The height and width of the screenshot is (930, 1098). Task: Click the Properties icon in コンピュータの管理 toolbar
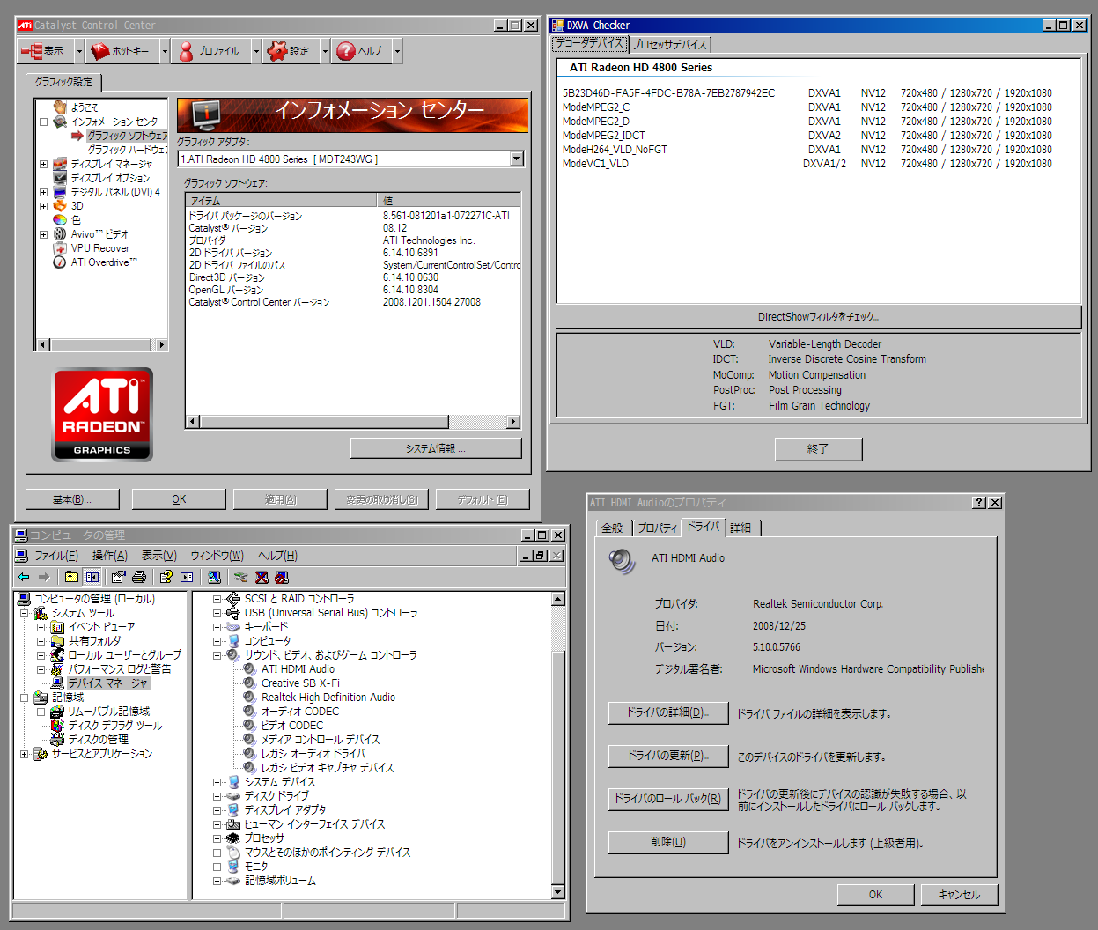point(118,577)
